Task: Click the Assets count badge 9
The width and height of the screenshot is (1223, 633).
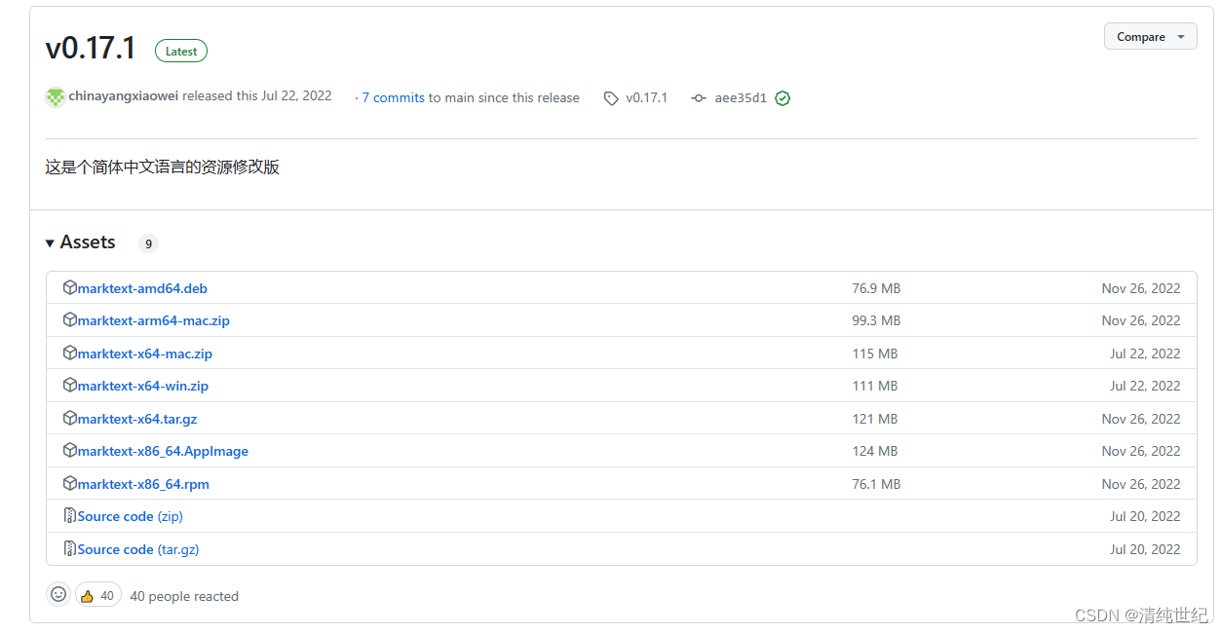Action: pos(148,243)
